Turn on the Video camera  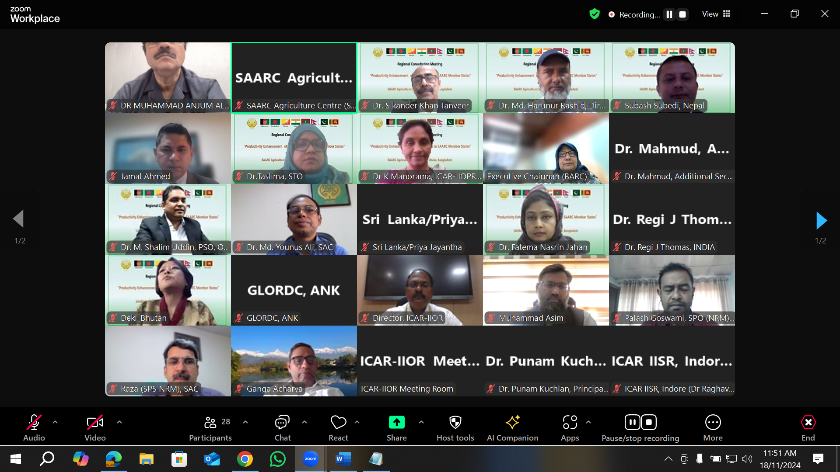[95, 423]
